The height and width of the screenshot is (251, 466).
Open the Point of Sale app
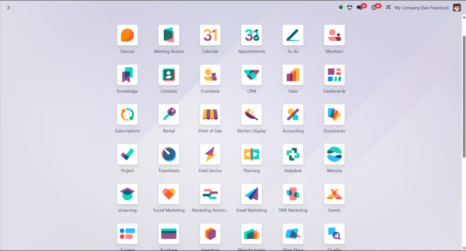coord(210,115)
